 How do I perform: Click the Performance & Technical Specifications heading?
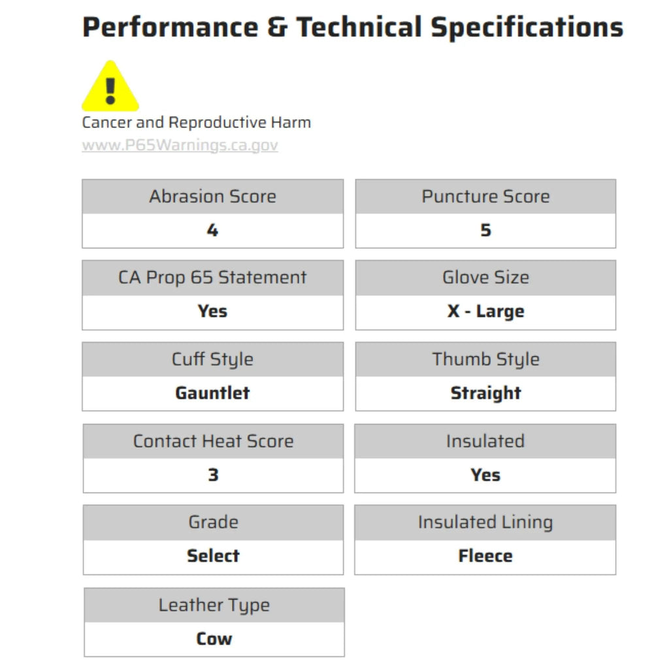(353, 27)
